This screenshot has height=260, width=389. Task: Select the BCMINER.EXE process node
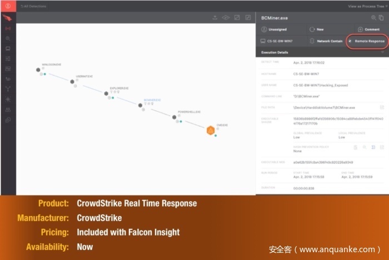coord(140,105)
